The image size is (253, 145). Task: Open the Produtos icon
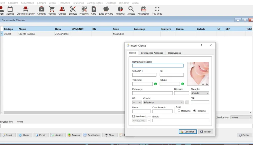point(84,9)
